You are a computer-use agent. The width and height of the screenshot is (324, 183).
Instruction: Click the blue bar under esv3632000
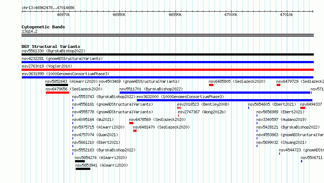pos(225,100)
